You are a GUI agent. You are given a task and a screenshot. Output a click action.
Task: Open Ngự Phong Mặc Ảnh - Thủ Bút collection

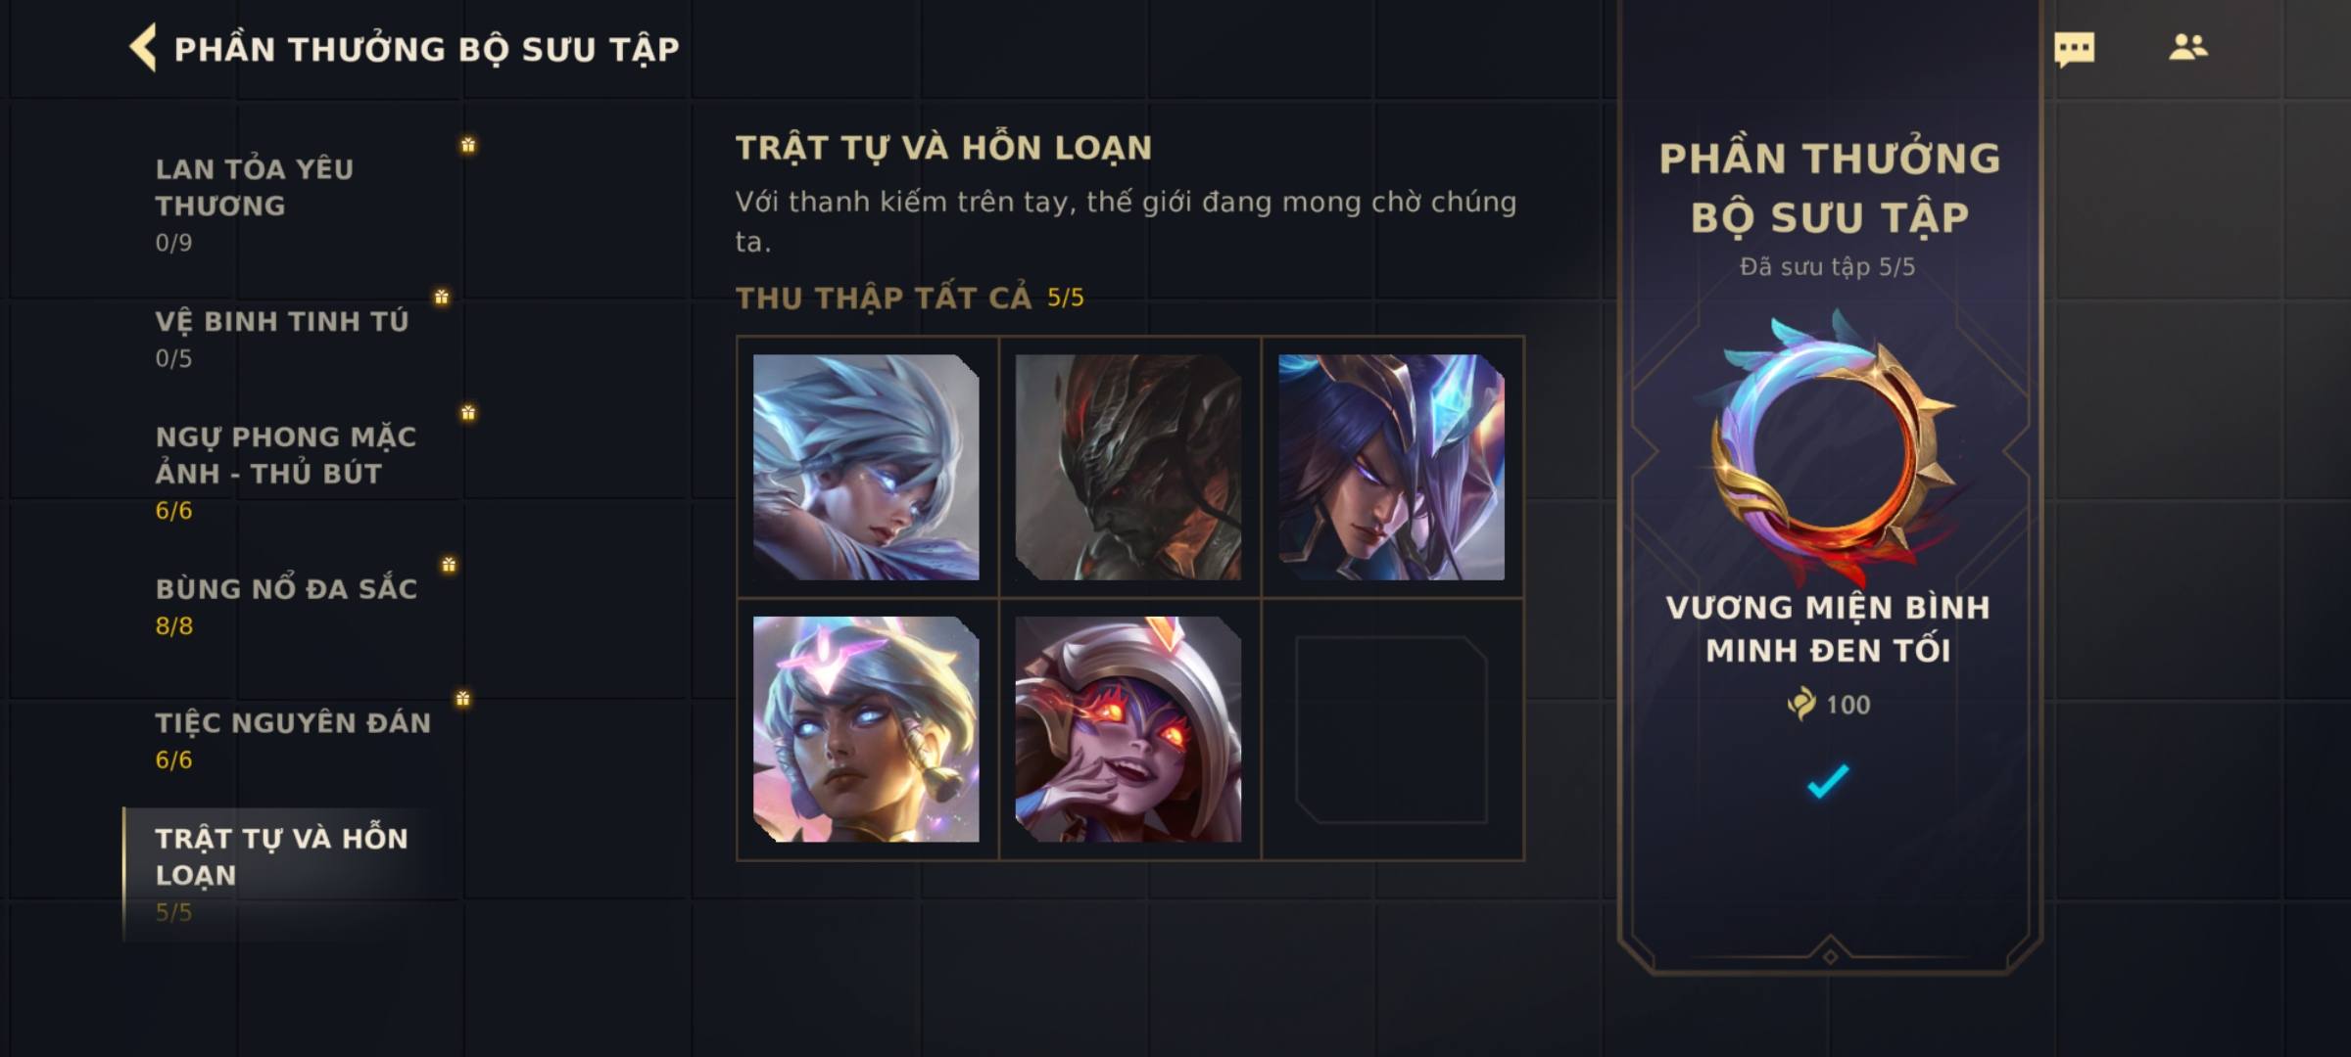294,473
